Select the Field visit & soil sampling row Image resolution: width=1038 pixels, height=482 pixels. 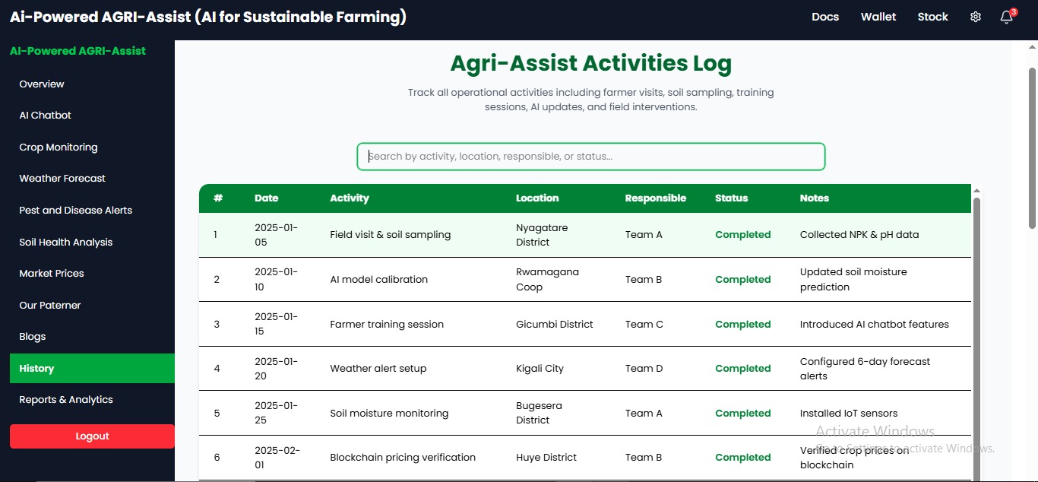pyautogui.click(x=585, y=235)
